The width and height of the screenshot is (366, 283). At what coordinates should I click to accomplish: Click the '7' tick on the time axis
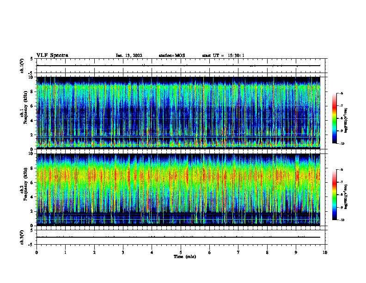click(238, 252)
